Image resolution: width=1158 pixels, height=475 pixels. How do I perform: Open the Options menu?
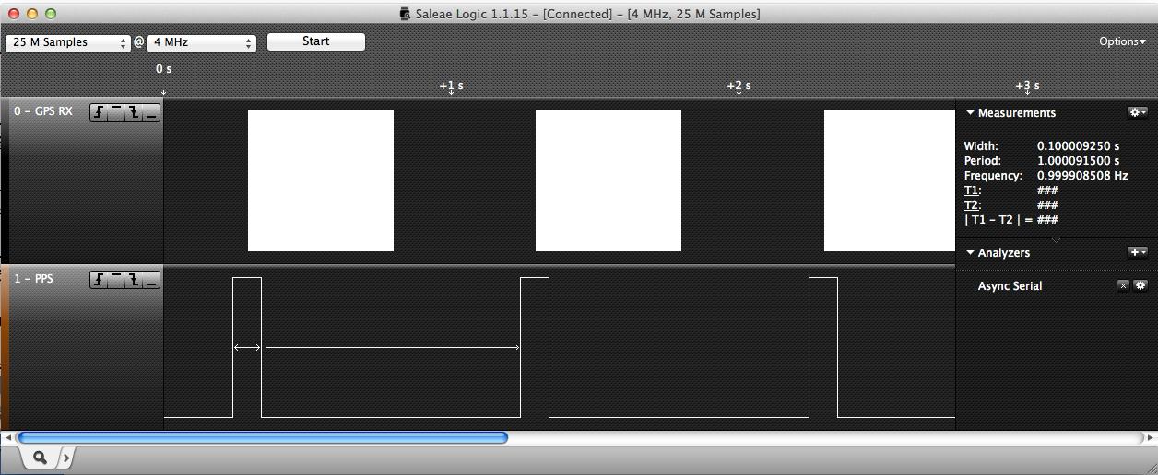click(x=1121, y=41)
